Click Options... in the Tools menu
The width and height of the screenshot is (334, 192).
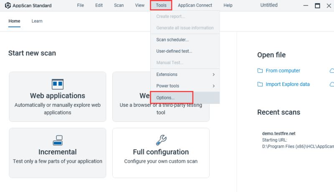tap(185, 98)
